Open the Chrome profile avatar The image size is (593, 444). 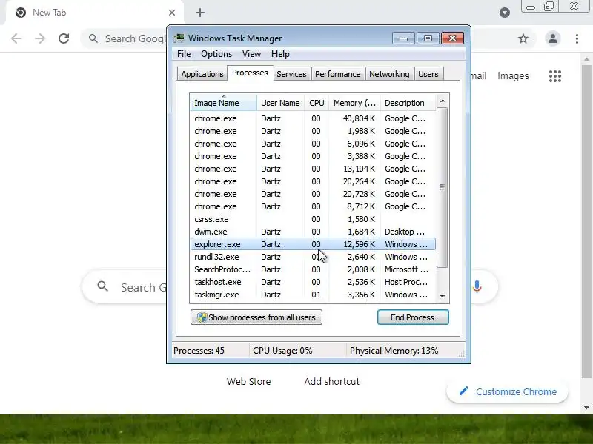pyautogui.click(x=552, y=38)
